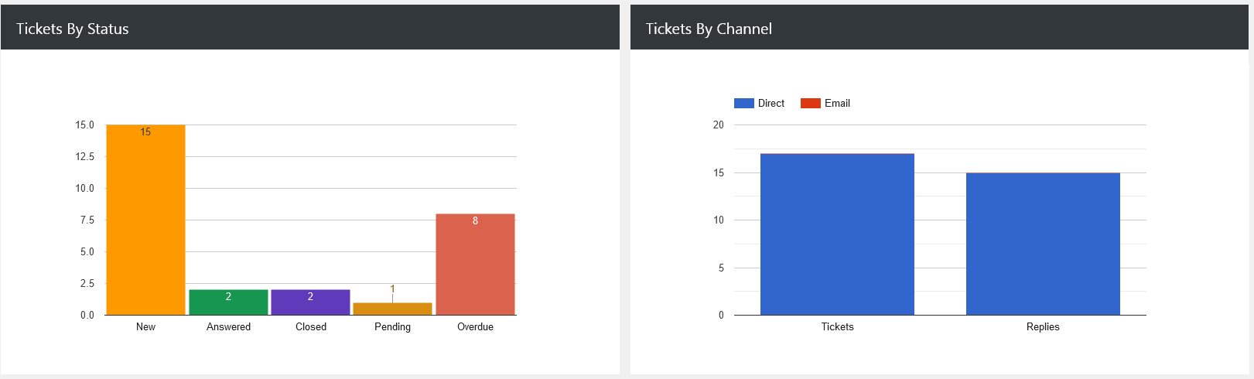Click the red Overdue bar
The image size is (1254, 379).
(475, 265)
